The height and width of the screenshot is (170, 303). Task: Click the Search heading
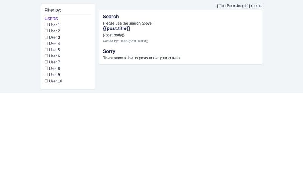pyautogui.click(x=111, y=17)
